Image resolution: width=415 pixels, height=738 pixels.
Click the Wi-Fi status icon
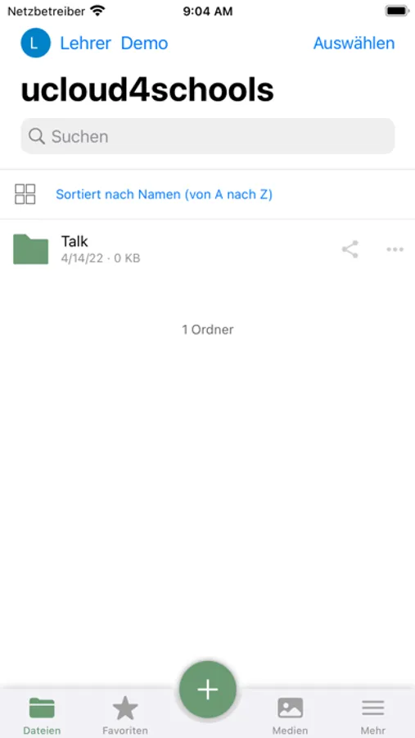(x=97, y=11)
